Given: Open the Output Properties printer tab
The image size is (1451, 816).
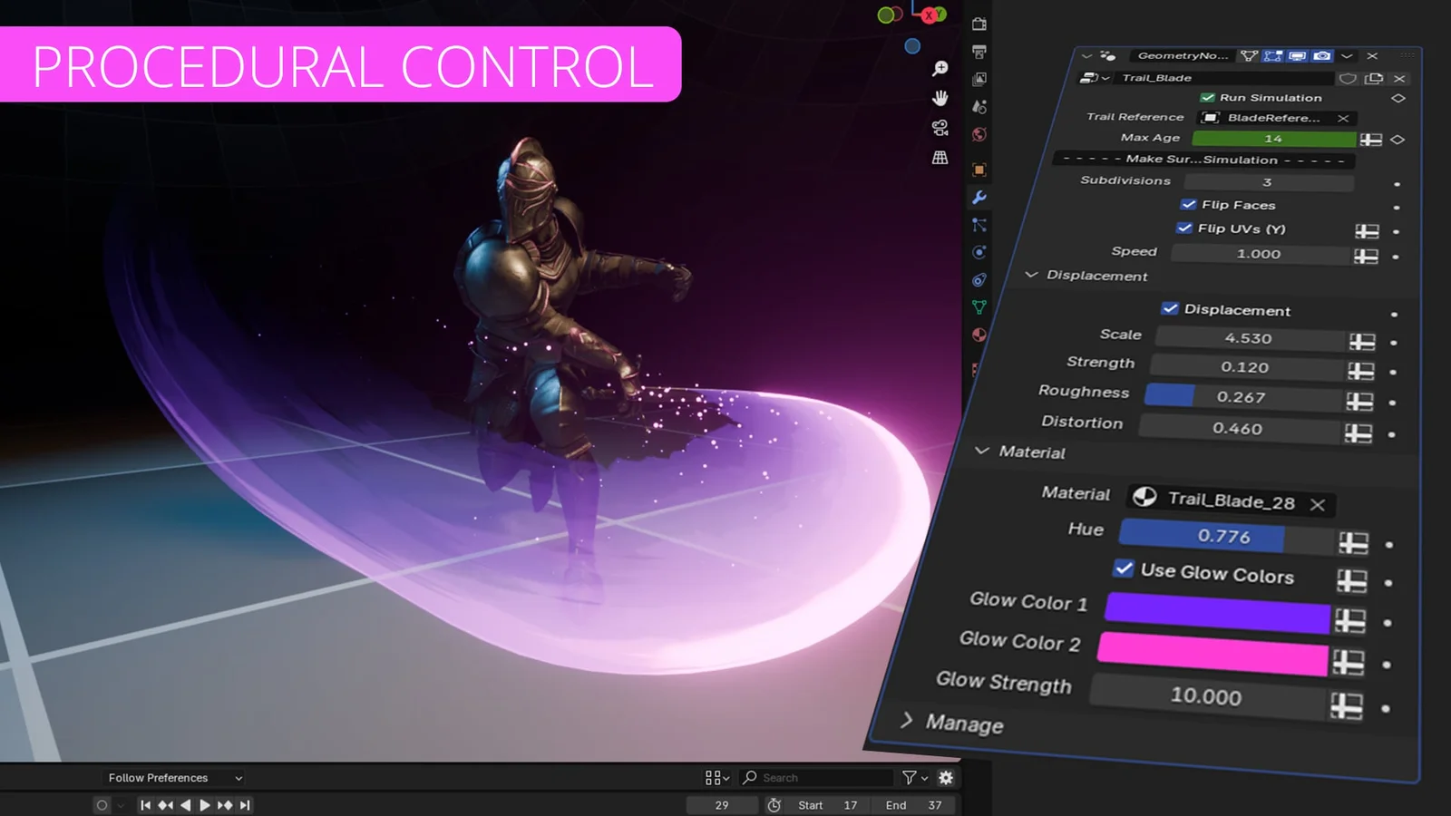Looking at the screenshot, I should pos(978,51).
